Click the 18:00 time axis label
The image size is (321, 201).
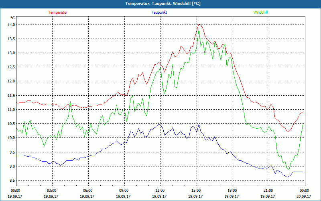tap(233, 191)
